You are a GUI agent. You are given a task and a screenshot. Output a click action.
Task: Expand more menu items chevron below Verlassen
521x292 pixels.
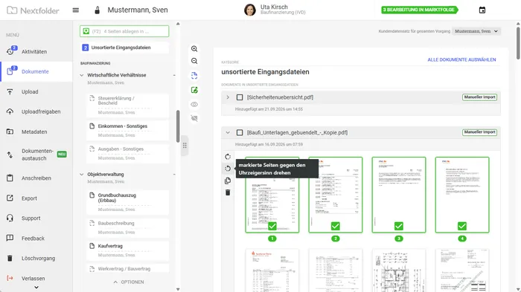click(36, 288)
